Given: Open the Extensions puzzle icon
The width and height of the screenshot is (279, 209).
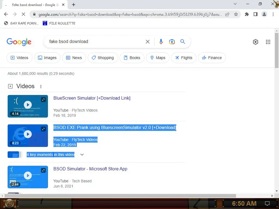Looking at the screenshot, I should (247, 14).
